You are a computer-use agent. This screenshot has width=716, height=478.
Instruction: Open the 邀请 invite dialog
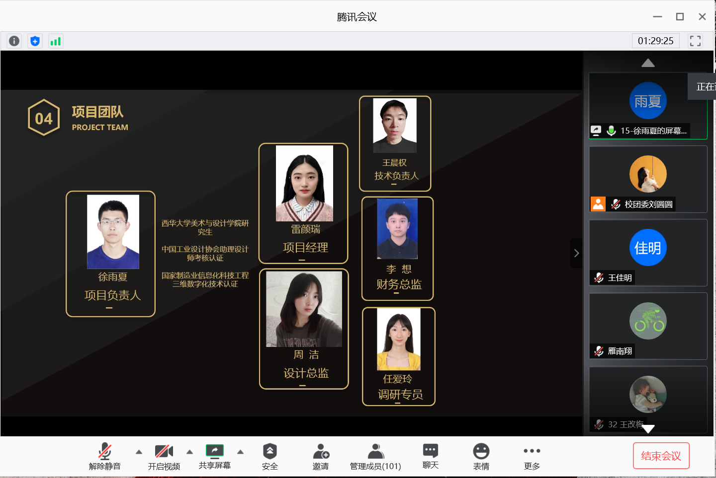pyautogui.click(x=321, y=457)
